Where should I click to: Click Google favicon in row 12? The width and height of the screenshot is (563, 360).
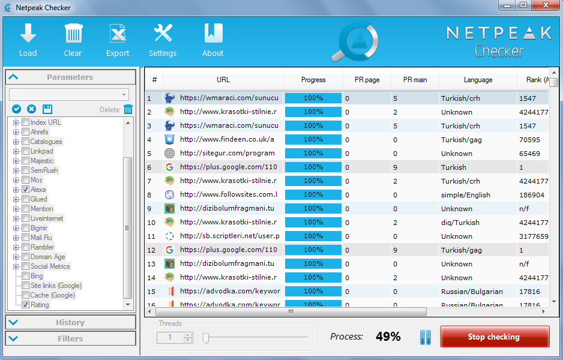tap(169, 250)
